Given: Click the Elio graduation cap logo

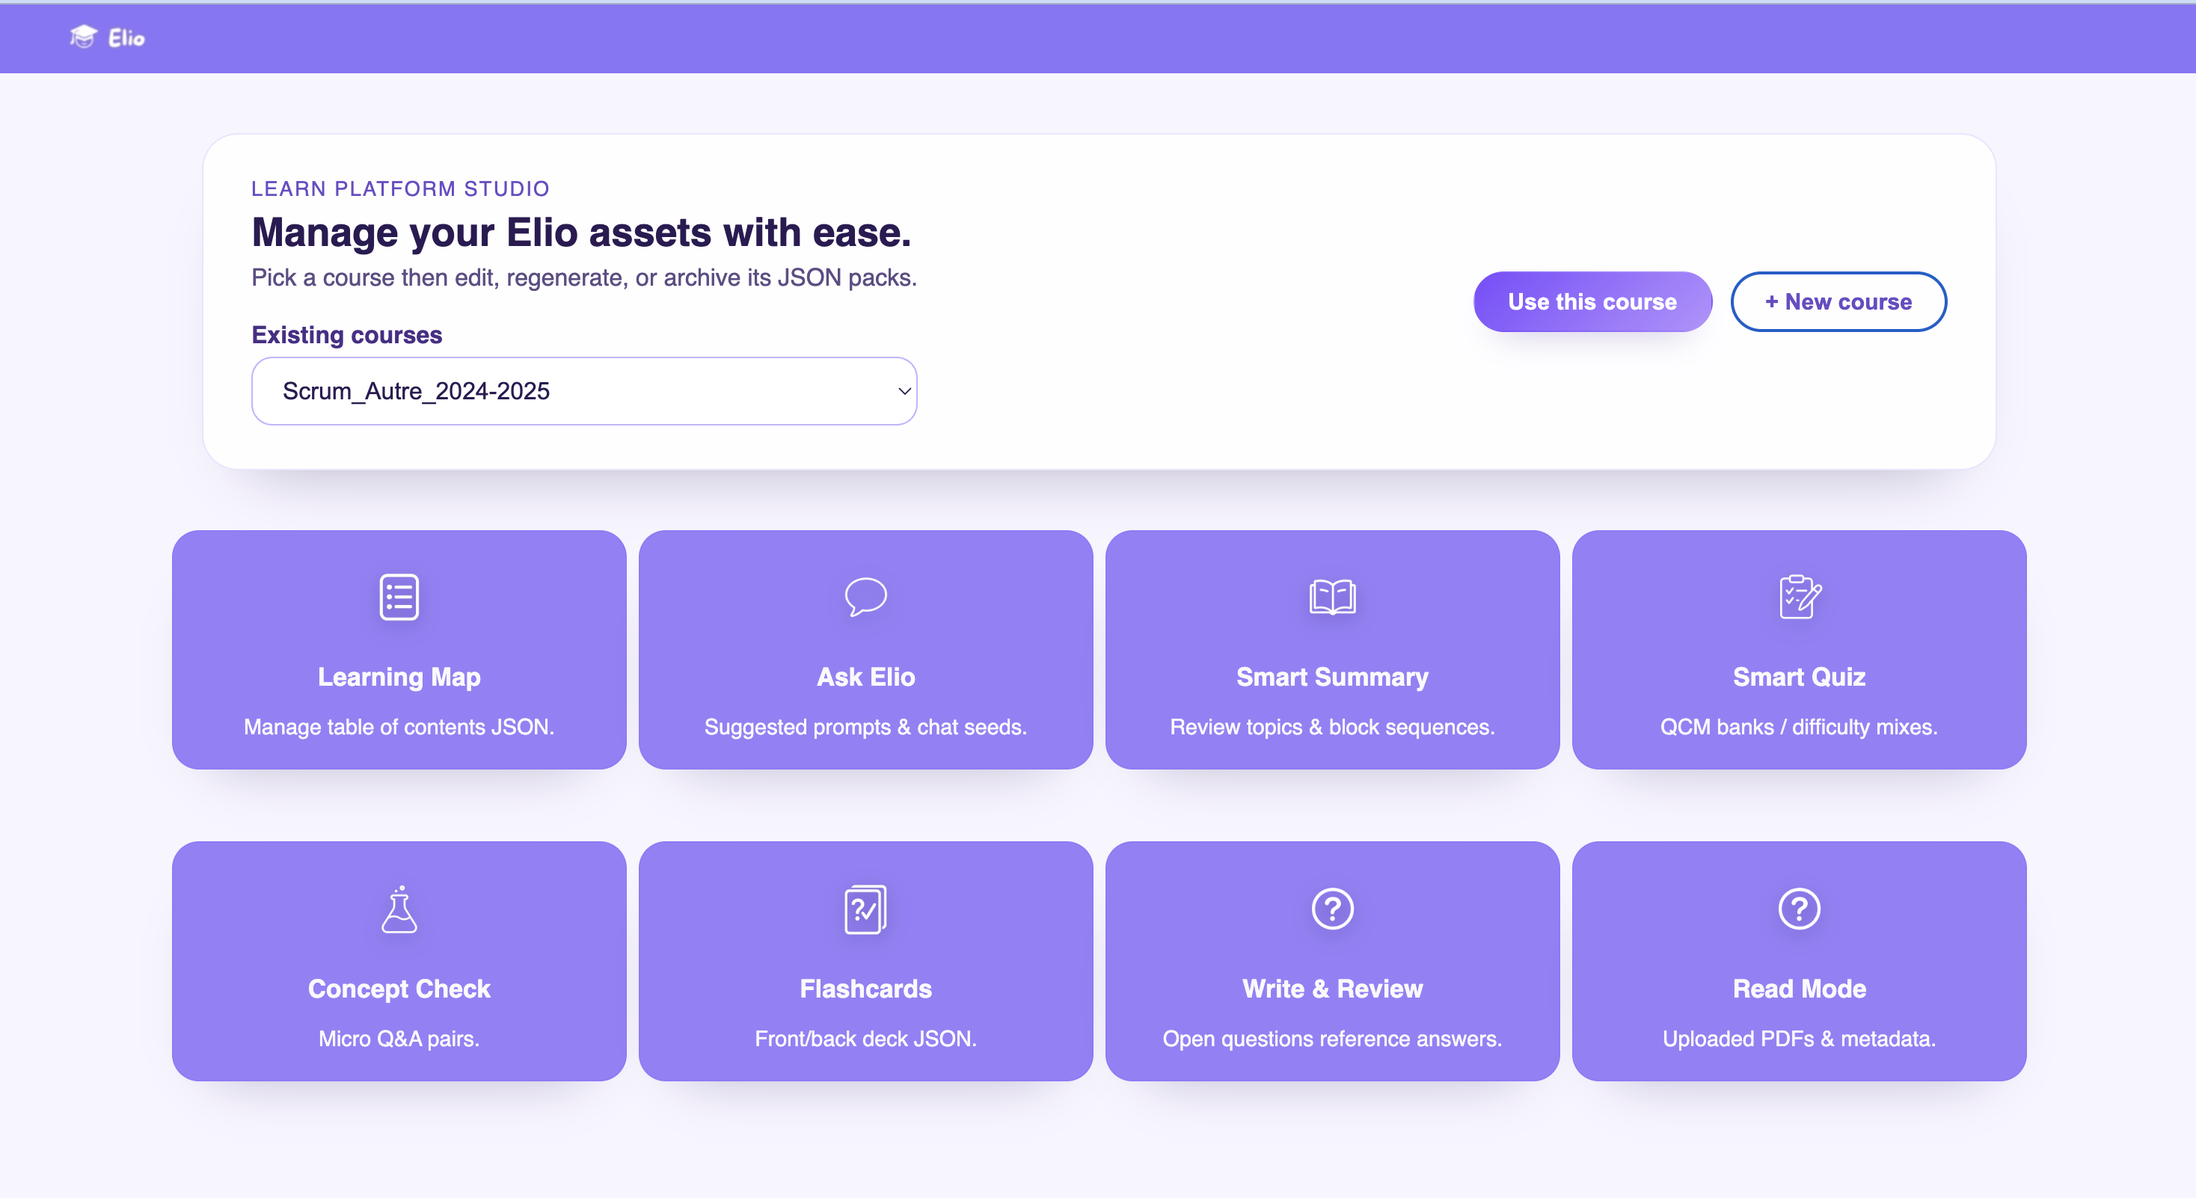Looking at the screenshot, I should click(x=84, y=37).
